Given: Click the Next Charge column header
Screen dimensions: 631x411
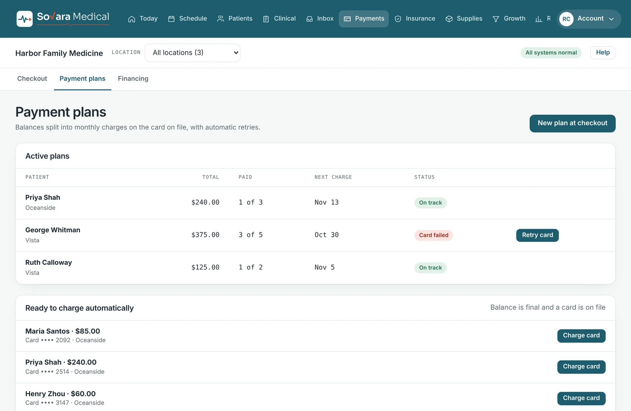Looking at the screenshot, I should point(333,177).
